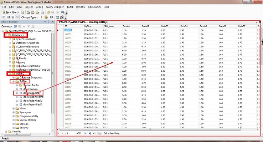Click the Add Table icon in toolbar
263x142 pixels.
coord(57,17)
